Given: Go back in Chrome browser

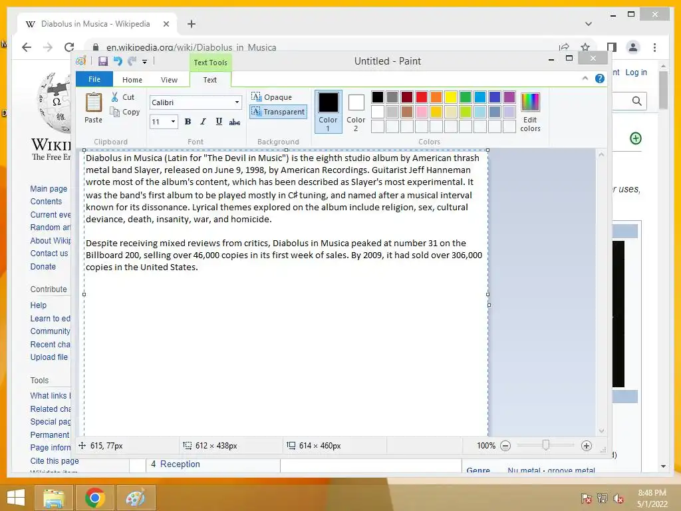Looking at the screenshot, I should coord(27,47).
